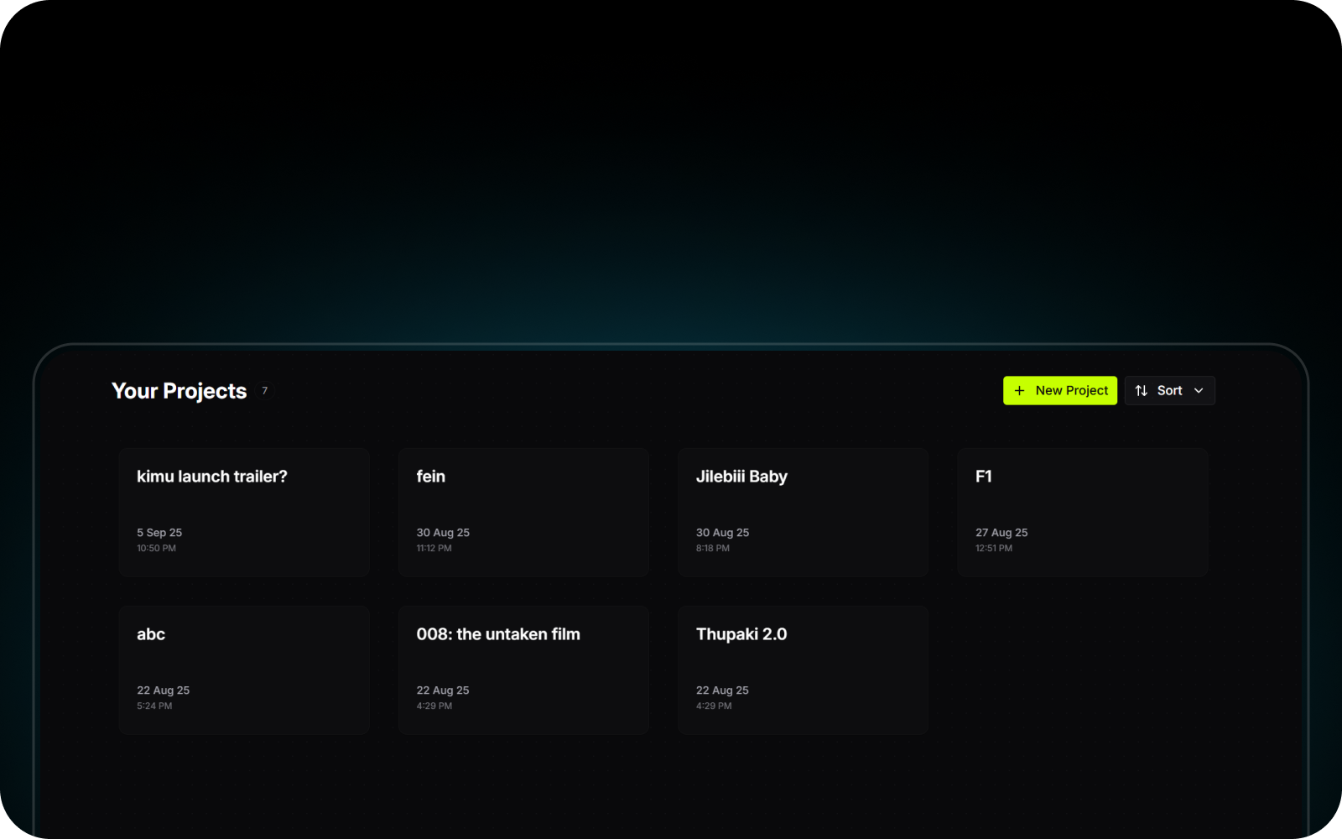Click the 22 Aug 25 date under Thupaki 2.0

pyautogui.click(x=722, y=690)
